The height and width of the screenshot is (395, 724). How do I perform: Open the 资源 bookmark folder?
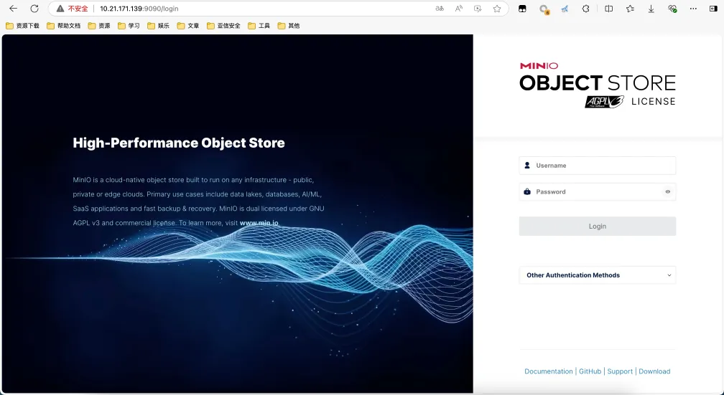[x=99, y=26]
